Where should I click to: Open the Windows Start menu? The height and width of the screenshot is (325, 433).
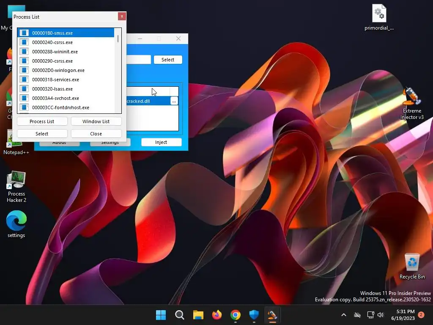(161, 315)
